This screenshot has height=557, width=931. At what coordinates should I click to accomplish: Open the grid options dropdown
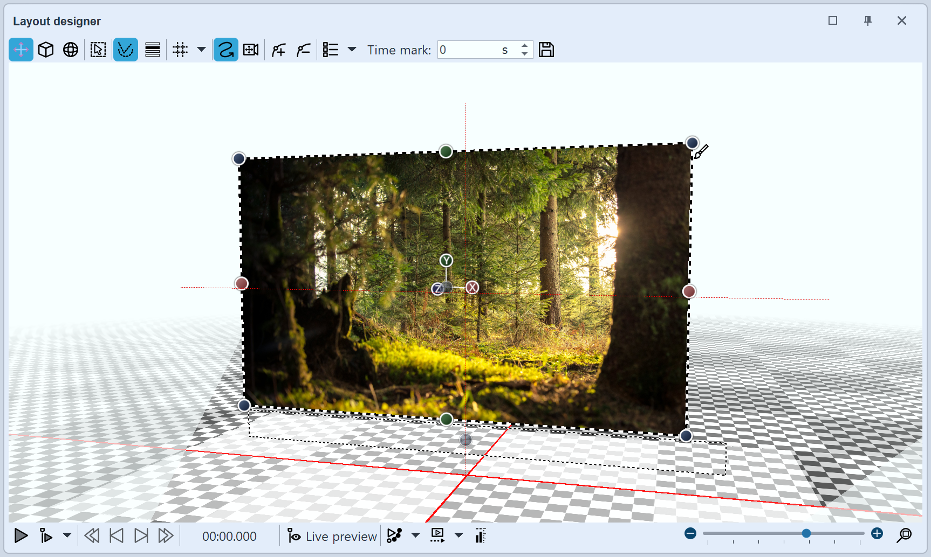[x=201, y=49]
